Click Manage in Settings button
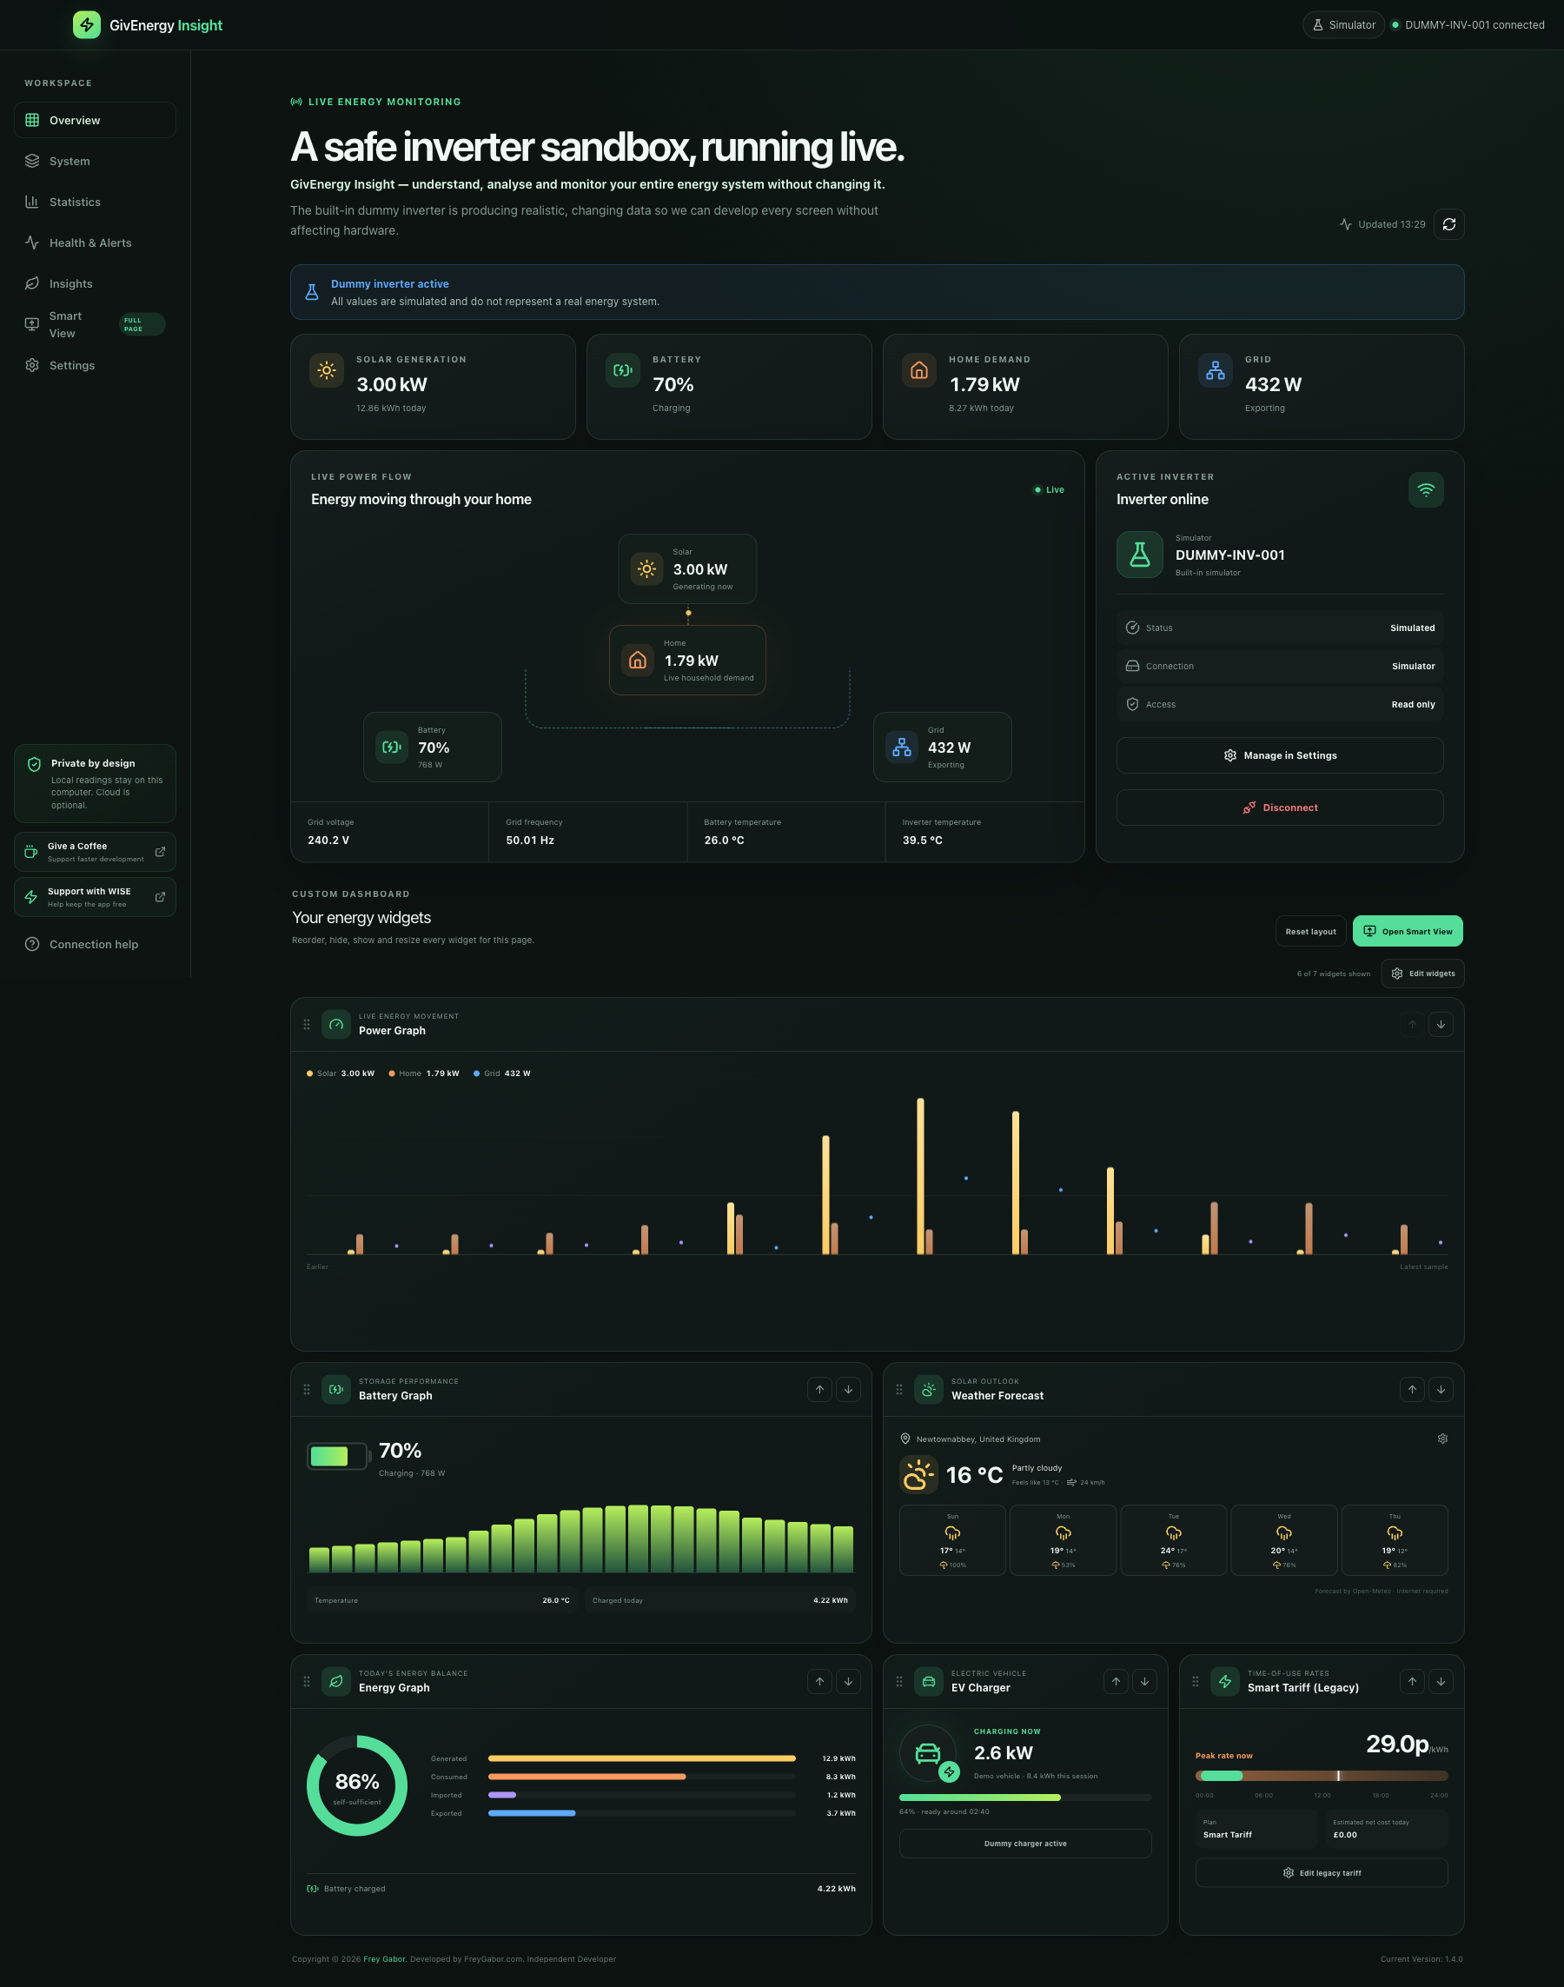The height and width of the screenshot is (1987, 1564). pos(1279,754)
